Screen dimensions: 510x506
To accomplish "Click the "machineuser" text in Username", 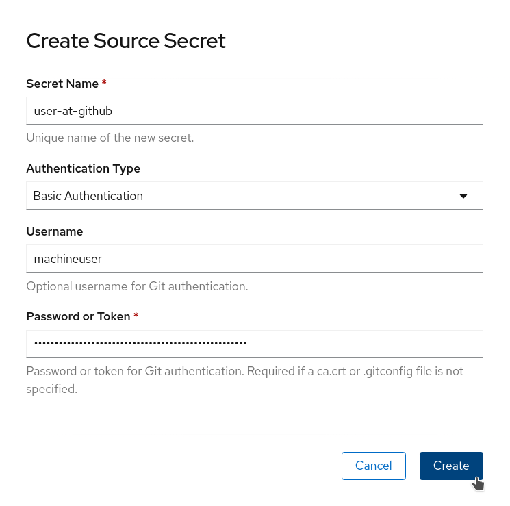I will pyautogui.click(x=68, y=259).
